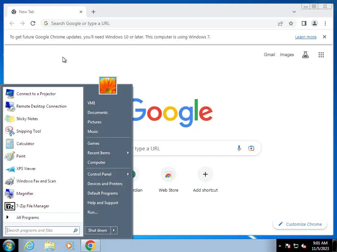Open Documents from Start menu
Viewport: 337px width, 252px height.
[x=108, y=113]
